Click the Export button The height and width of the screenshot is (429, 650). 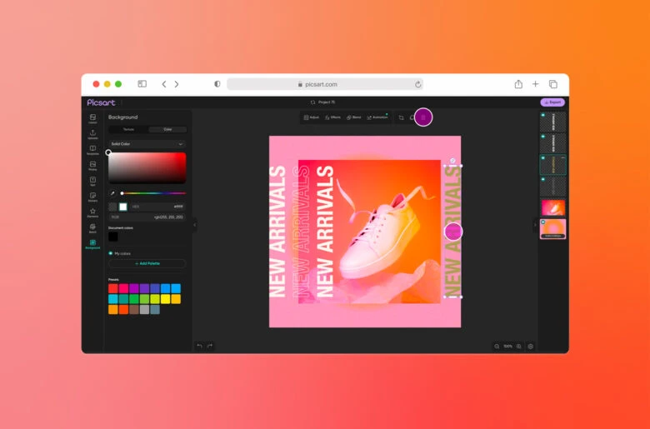click(x=552, y=102)
